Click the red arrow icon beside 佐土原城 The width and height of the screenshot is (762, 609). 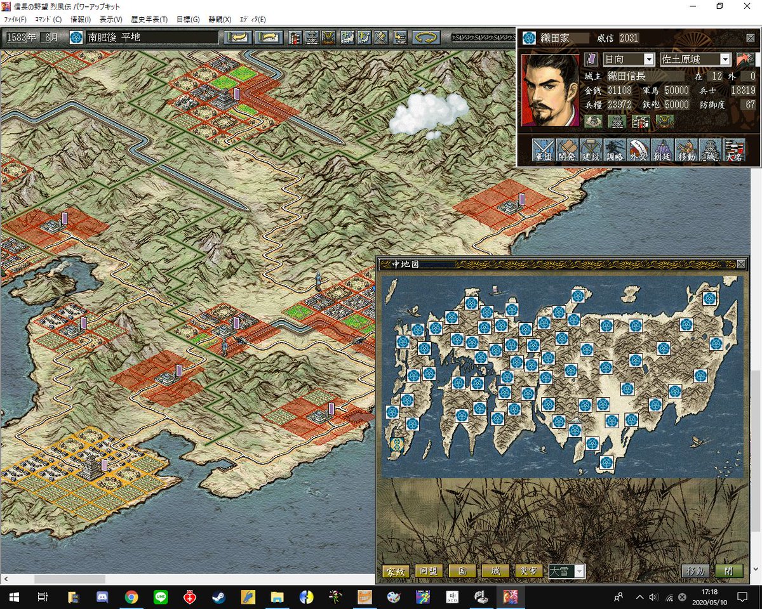[744, 59]
